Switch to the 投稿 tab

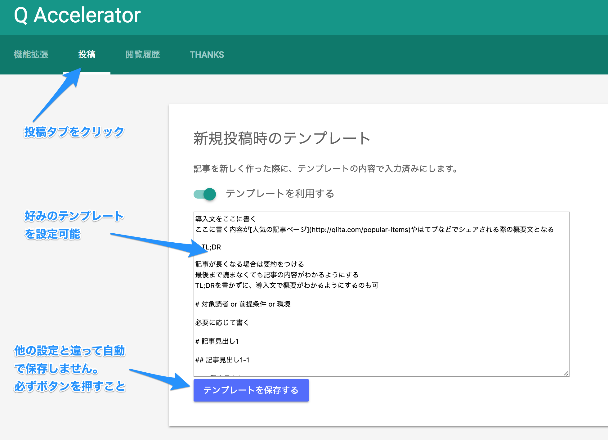87,55
